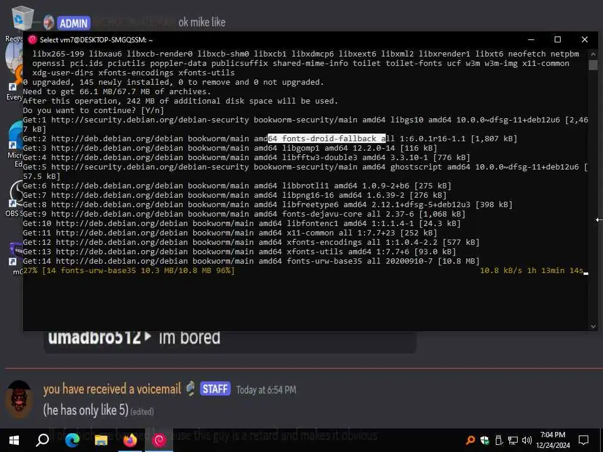The height and width of the screenshot is (452, 603).
Task: Click 'Need to get 66.1 MB/67.7 MB' line
Action: (117, 91)
